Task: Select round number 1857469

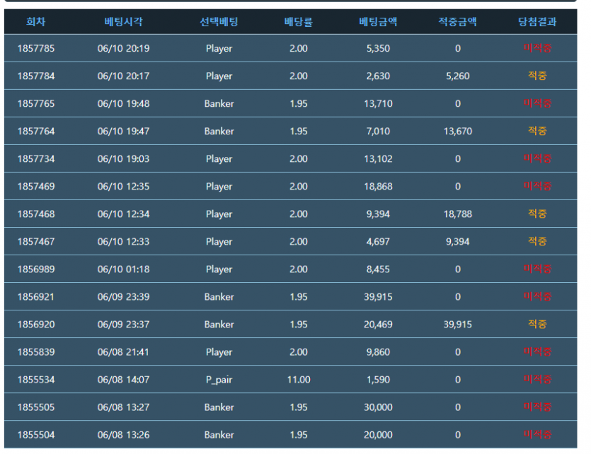Action: (36, 187)
